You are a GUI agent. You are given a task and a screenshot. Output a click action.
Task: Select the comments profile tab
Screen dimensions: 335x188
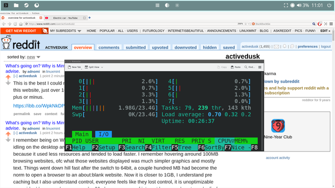click(x=109, y=48)
